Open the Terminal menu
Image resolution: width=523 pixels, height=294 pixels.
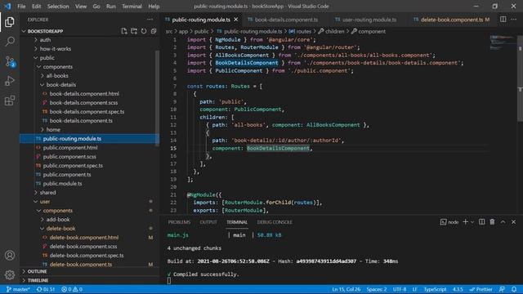[132, 7]
